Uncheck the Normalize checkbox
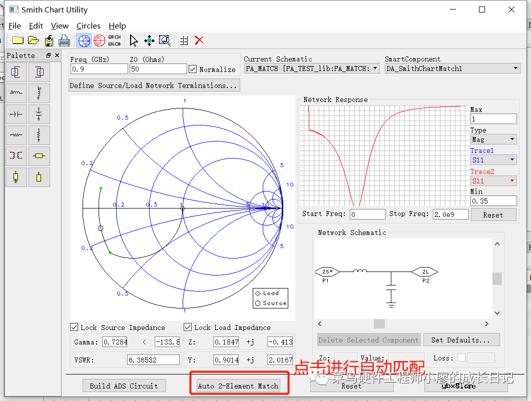 tap(193, 69)
